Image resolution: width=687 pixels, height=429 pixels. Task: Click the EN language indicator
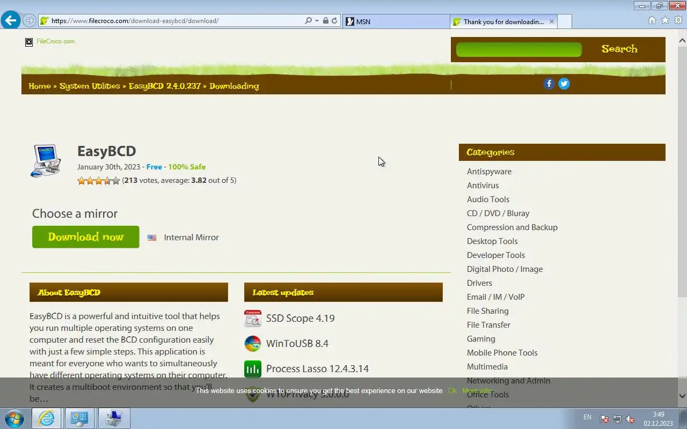[x=587, y=417]
